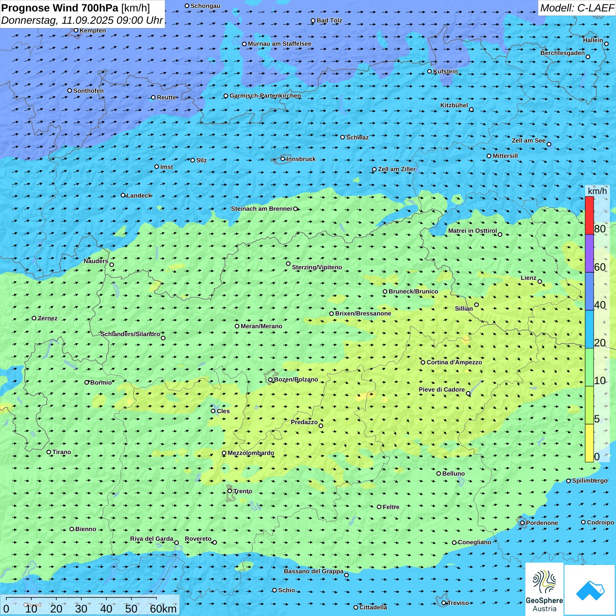
Task: Click the Garmisch-Partenkirchen marker
Action: (x=226, y=96)
